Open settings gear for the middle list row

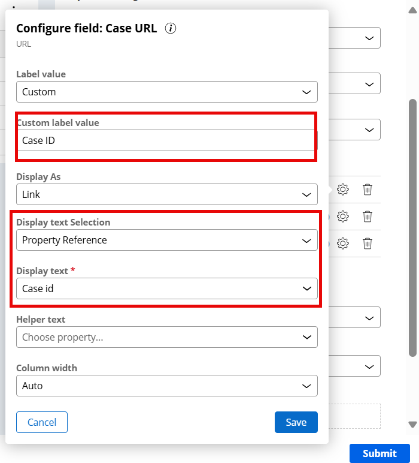click(343, 217)
